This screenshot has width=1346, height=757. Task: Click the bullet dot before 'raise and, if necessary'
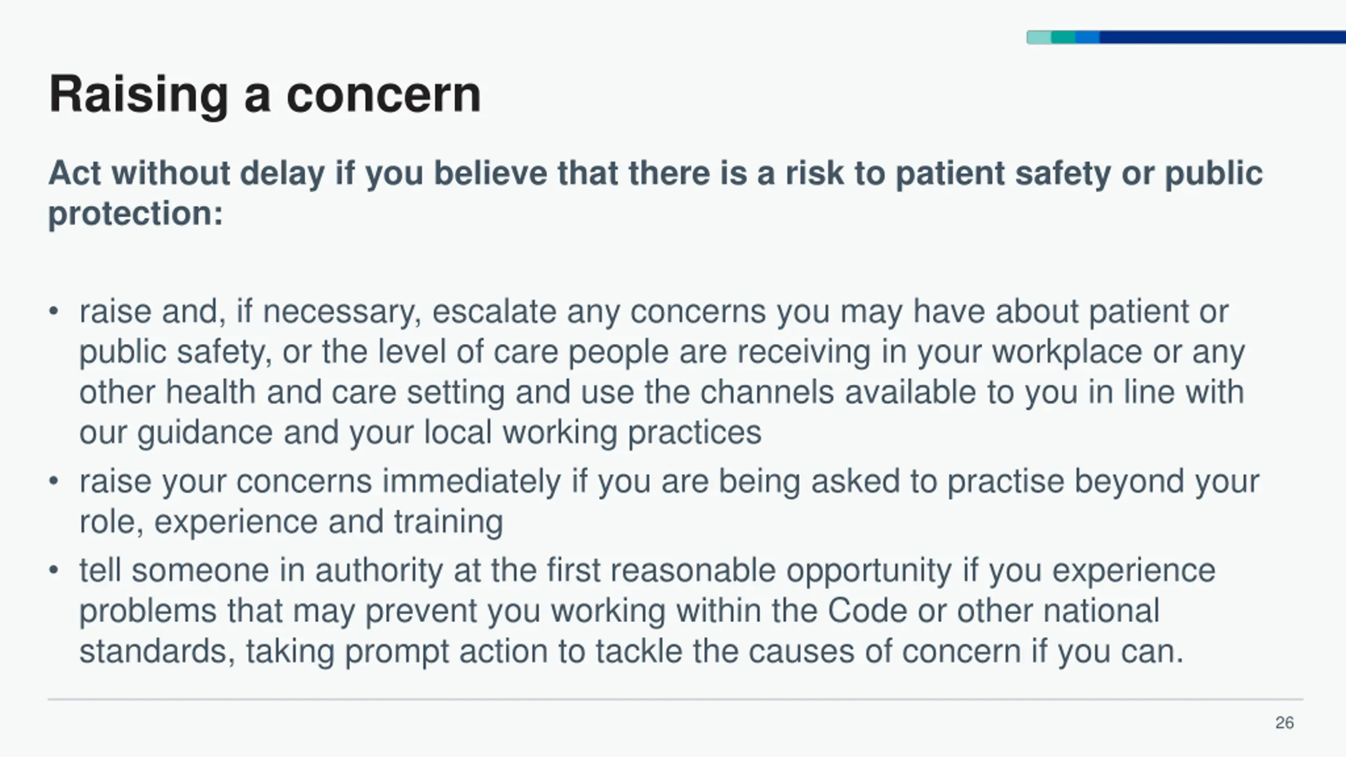53,312
